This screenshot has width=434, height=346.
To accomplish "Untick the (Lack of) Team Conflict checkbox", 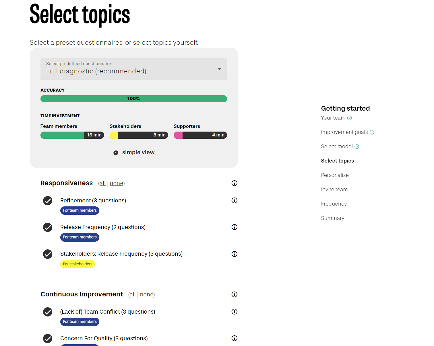I will click(48, 312).
